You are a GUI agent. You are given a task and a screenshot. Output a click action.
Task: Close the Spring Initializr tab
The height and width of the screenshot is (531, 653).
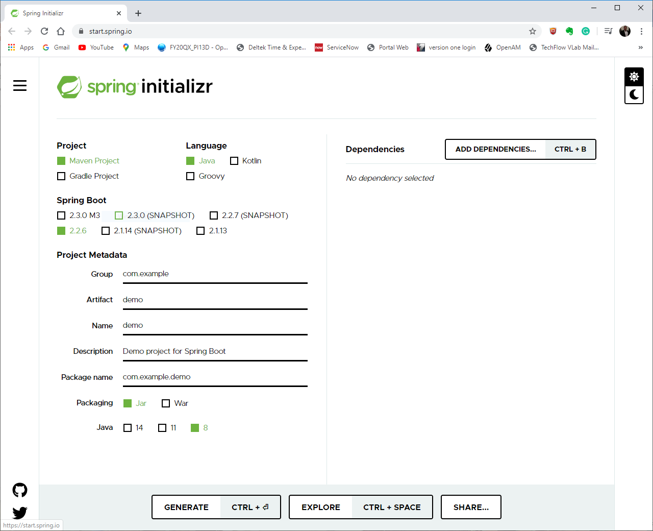[x=119, y=13]
